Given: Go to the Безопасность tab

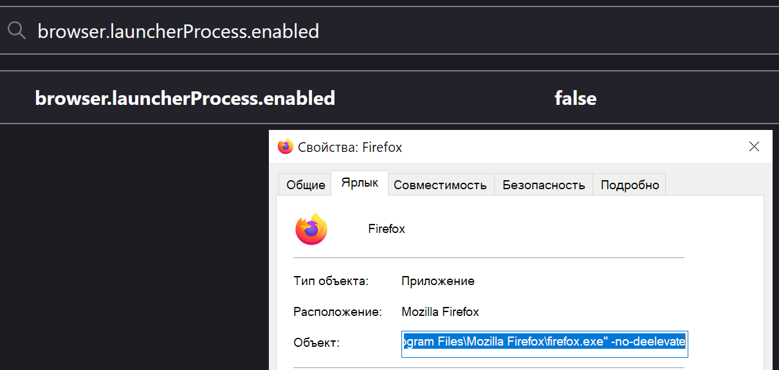Looking at the screenshot, I should (544, 185).
